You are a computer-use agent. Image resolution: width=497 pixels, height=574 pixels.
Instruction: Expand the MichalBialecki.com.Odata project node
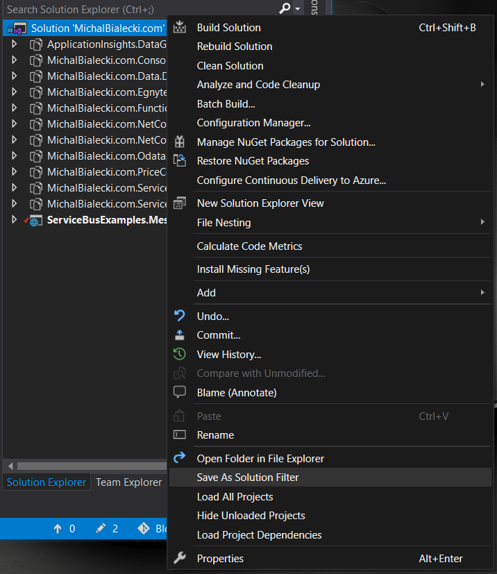click(15, 155)
